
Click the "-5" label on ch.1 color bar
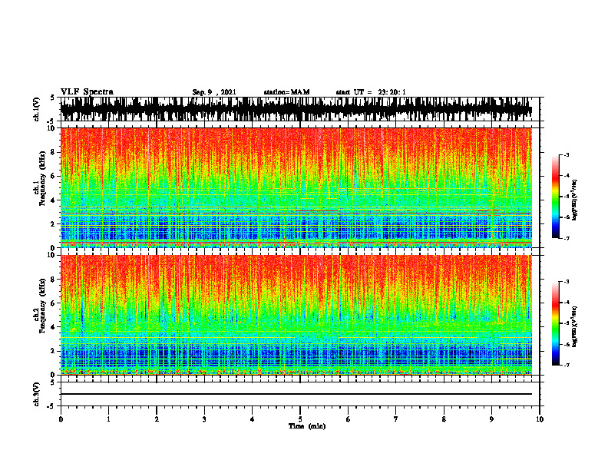tap(567, 197)
